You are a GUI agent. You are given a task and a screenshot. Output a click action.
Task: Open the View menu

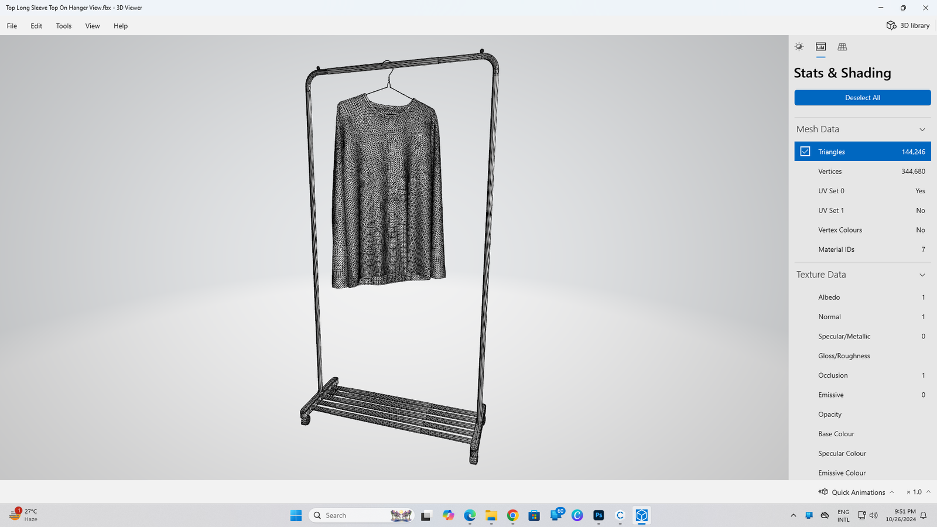point(93,26)
